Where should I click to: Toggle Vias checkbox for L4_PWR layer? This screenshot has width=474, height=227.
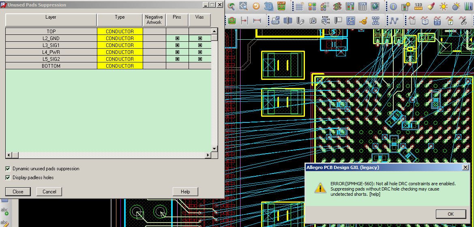tap(200, 52)
